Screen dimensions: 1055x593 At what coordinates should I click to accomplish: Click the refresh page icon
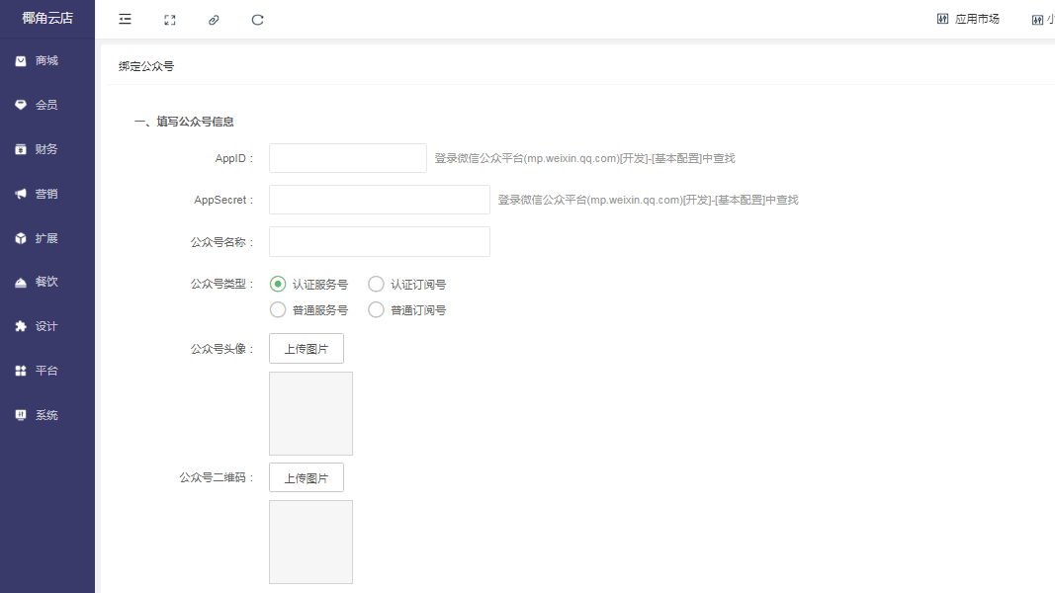(258, 20)
